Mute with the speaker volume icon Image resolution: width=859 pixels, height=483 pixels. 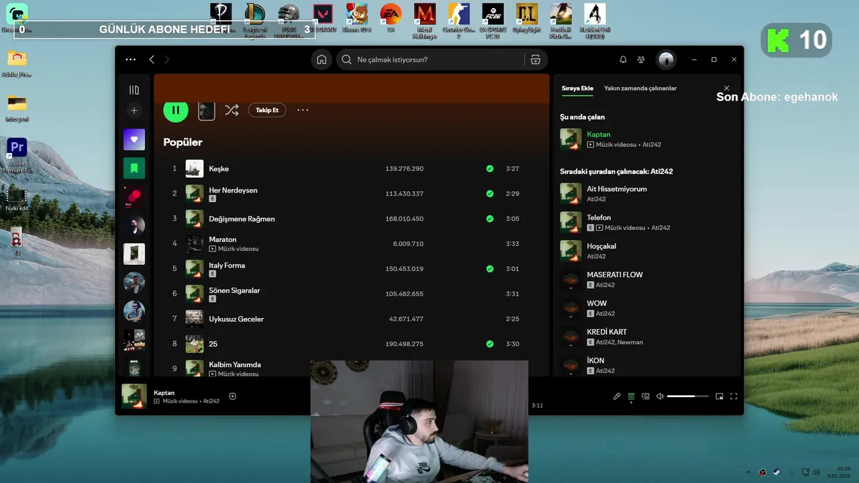pos(660,396)
